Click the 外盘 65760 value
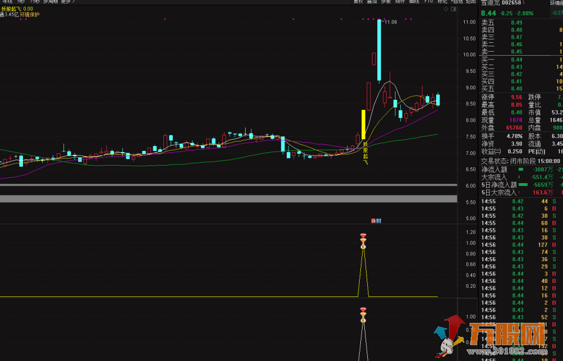Screen dimensions: 563x361 514,127
